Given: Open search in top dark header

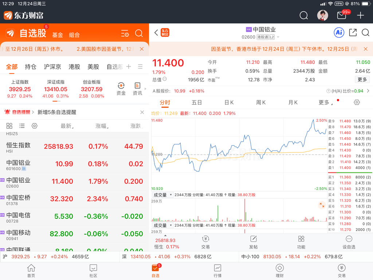Looking at the screenshot, I should (303, 15).
